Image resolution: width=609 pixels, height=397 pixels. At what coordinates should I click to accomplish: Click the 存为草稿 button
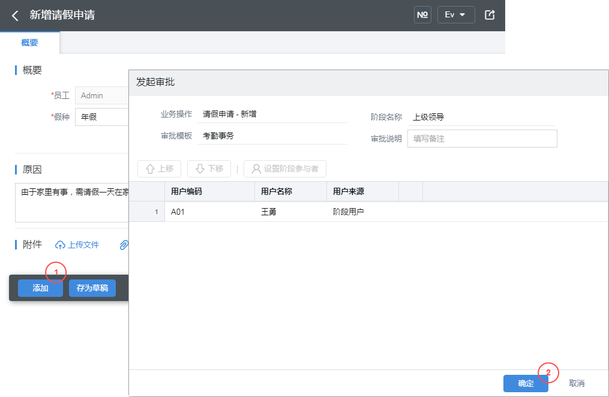point(92,288)
